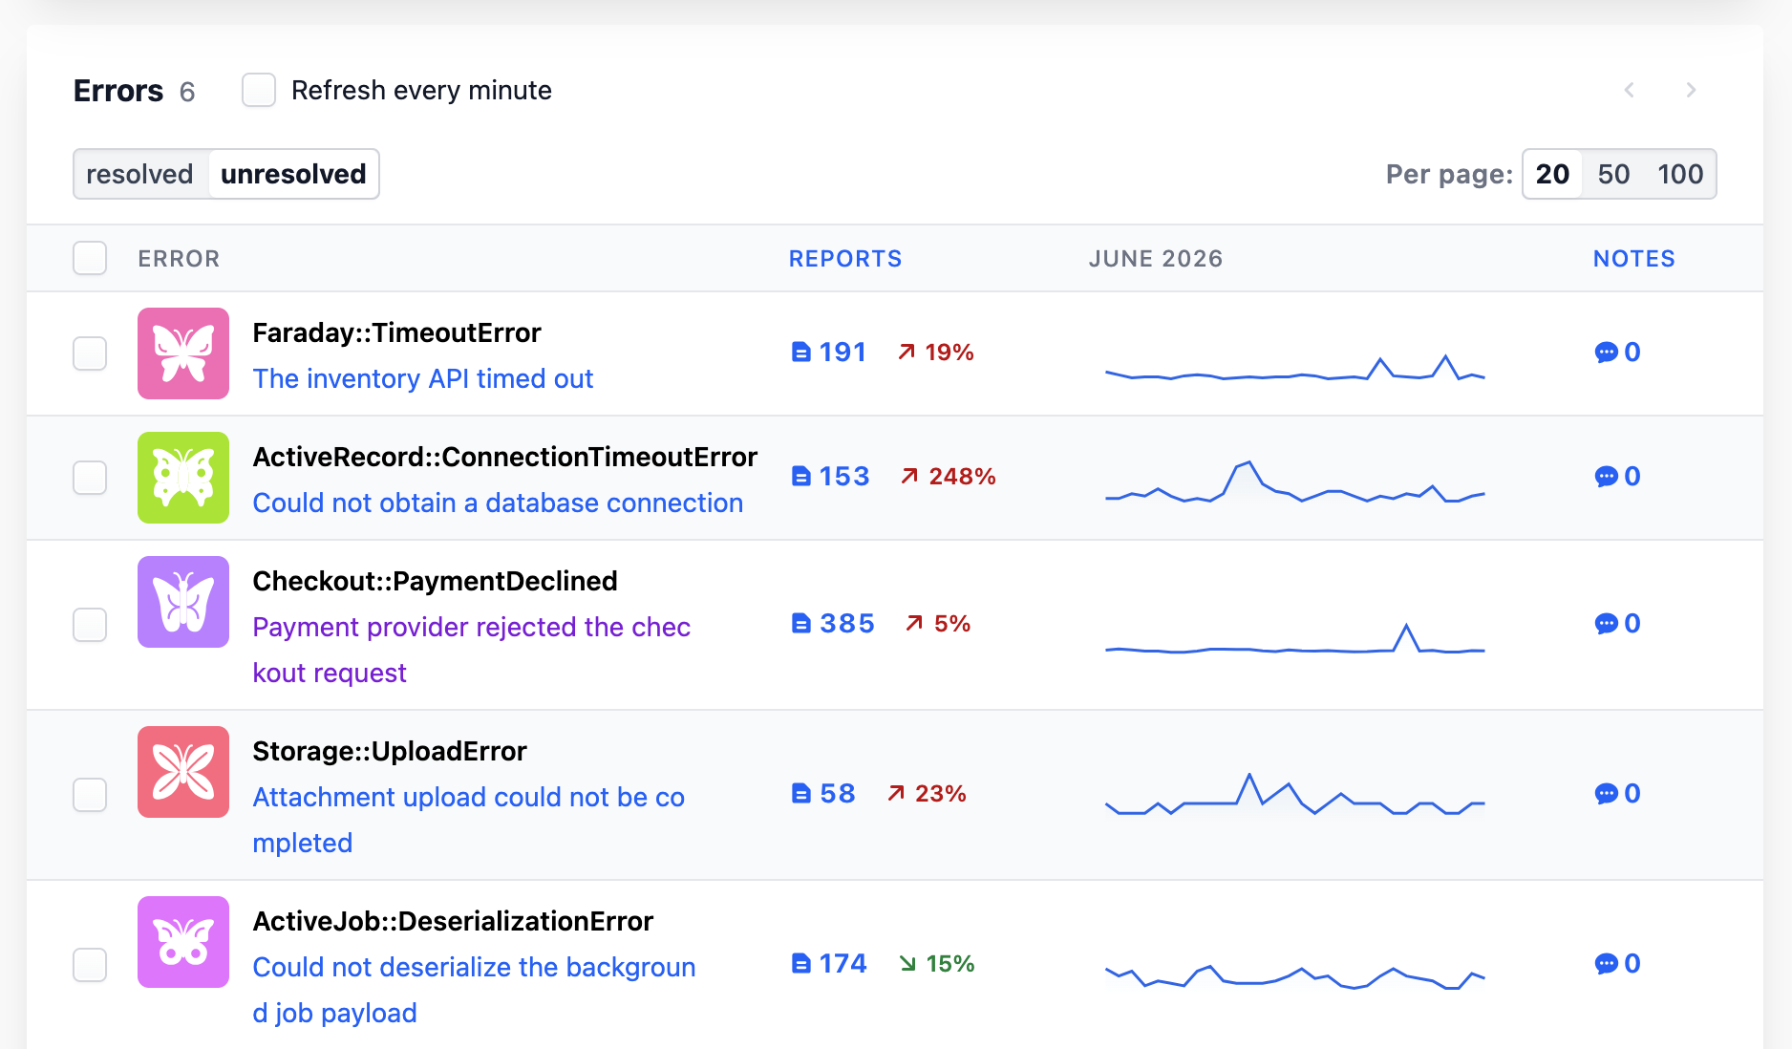The height and width of the screenshot is (1049, 1792).
Task: Open the reports document icon next to 174
Action: click(x=801, y=964)
